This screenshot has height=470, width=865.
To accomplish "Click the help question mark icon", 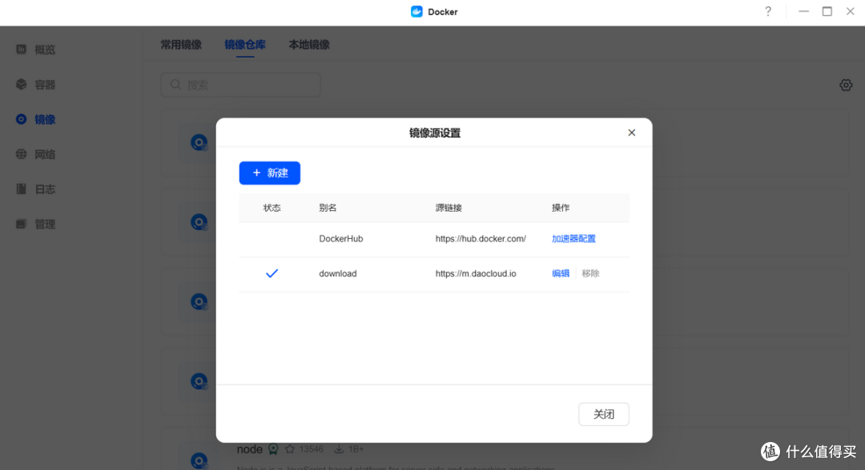I will coord(768,11).
